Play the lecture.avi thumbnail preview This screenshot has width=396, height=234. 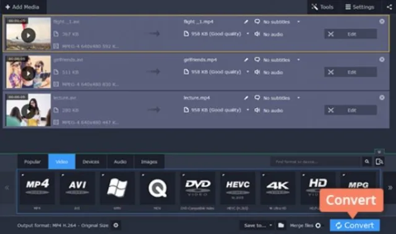click(28, 111)
